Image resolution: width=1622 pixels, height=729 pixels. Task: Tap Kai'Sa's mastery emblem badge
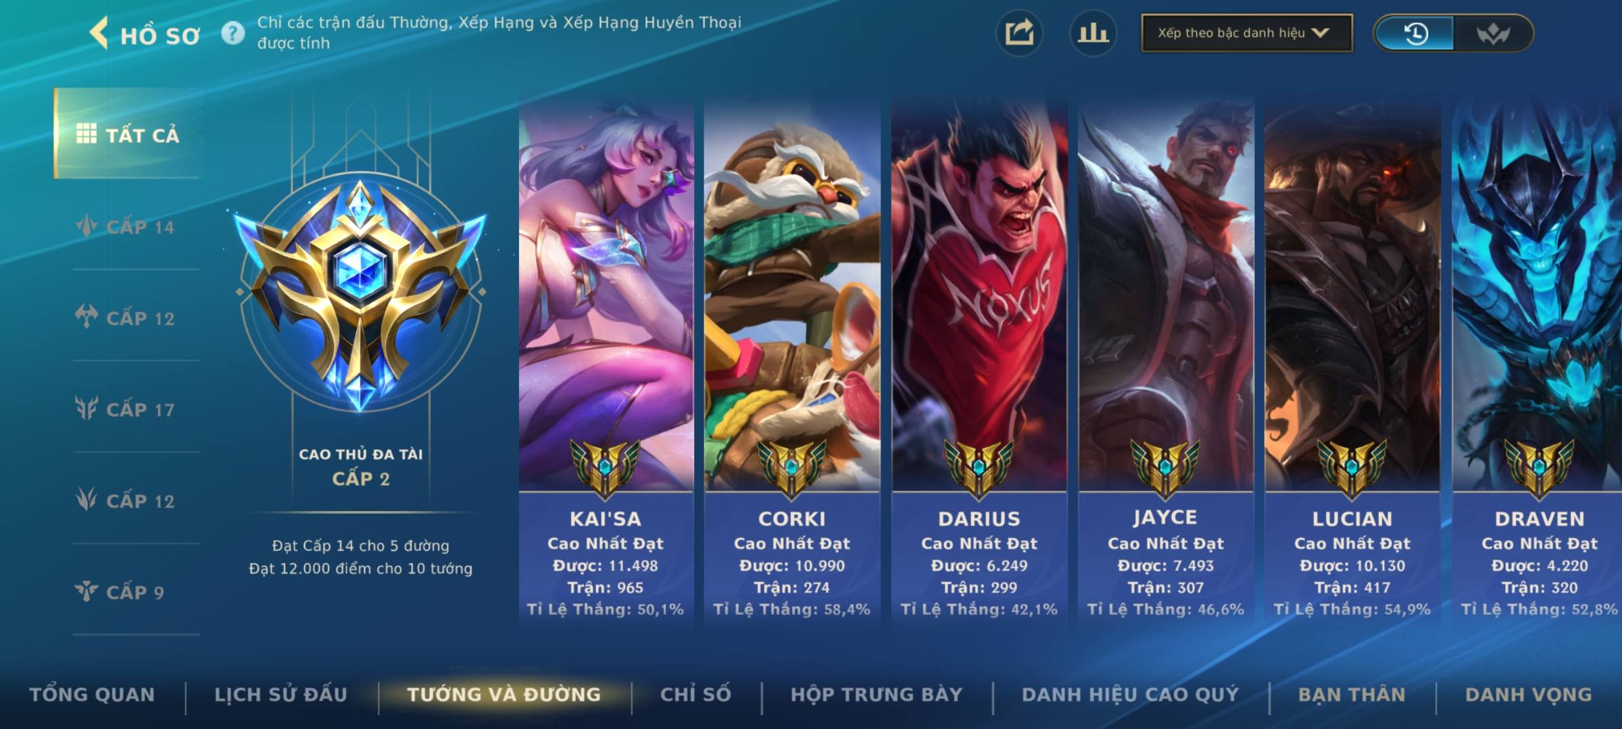(x=605, y=468)
